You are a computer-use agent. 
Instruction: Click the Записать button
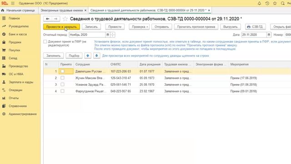[91, 27]
